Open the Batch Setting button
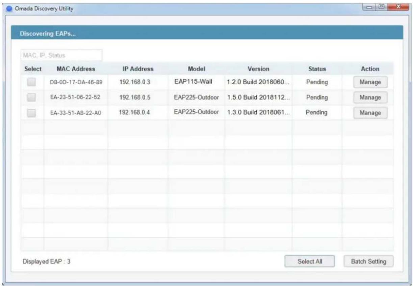Screen dimensions: 413x286 (x=368, y=261)
